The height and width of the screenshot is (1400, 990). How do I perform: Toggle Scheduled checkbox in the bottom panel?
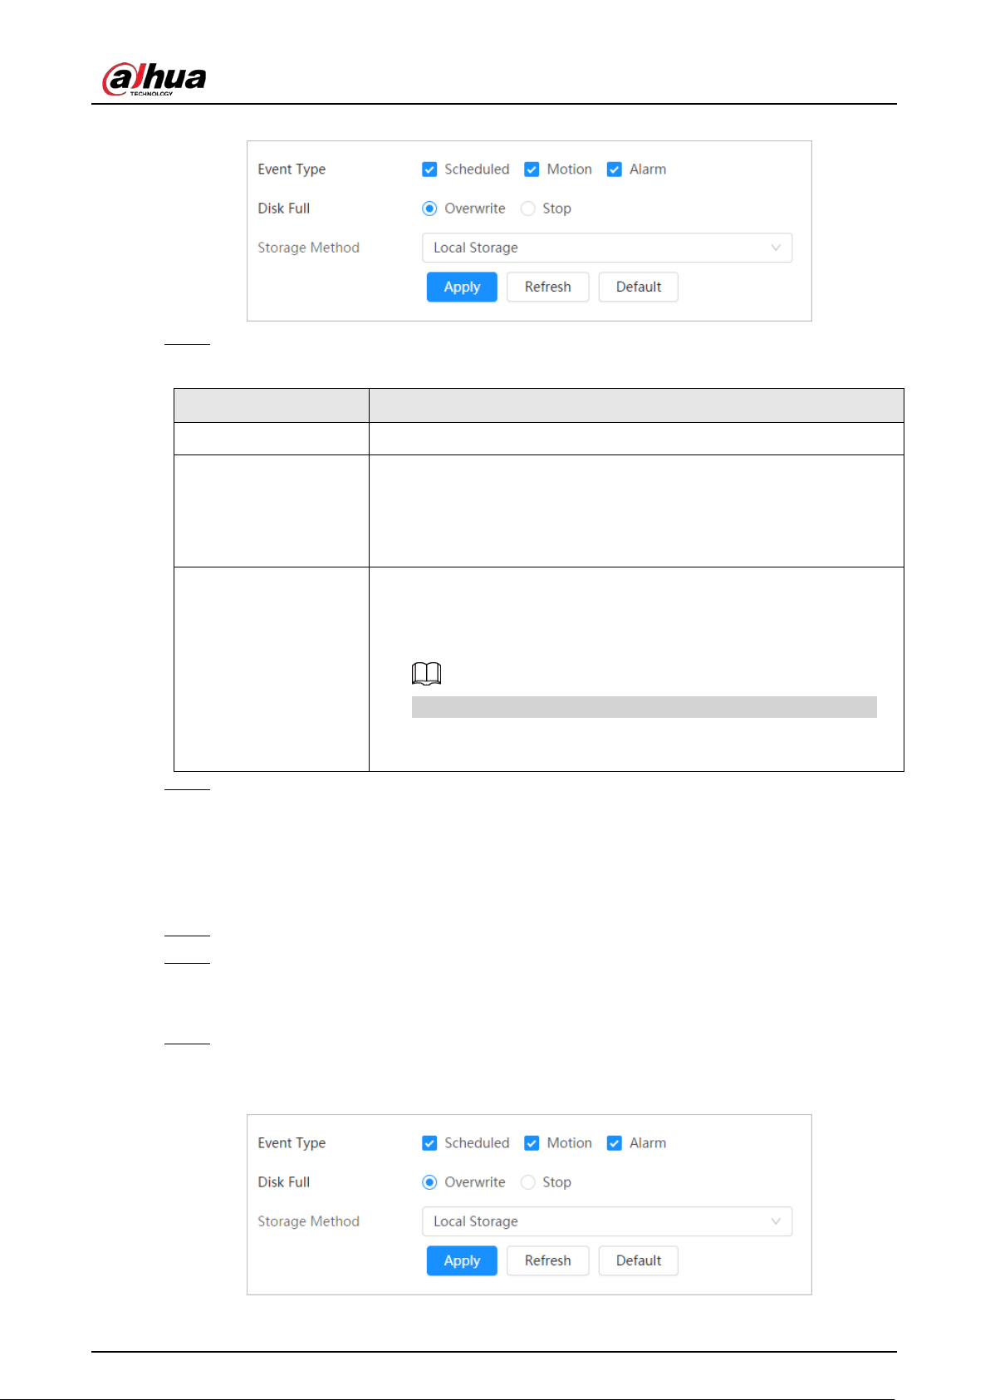[429, 1143]
